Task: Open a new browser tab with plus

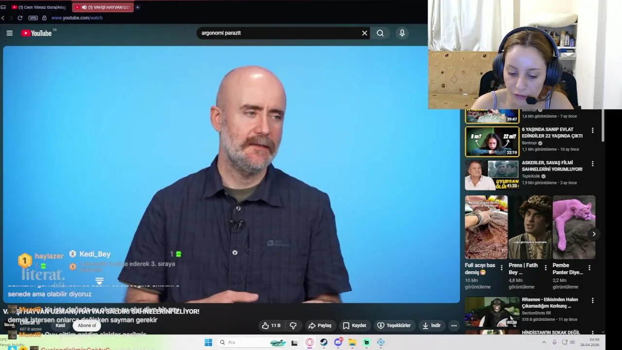Action: (138, 7)
